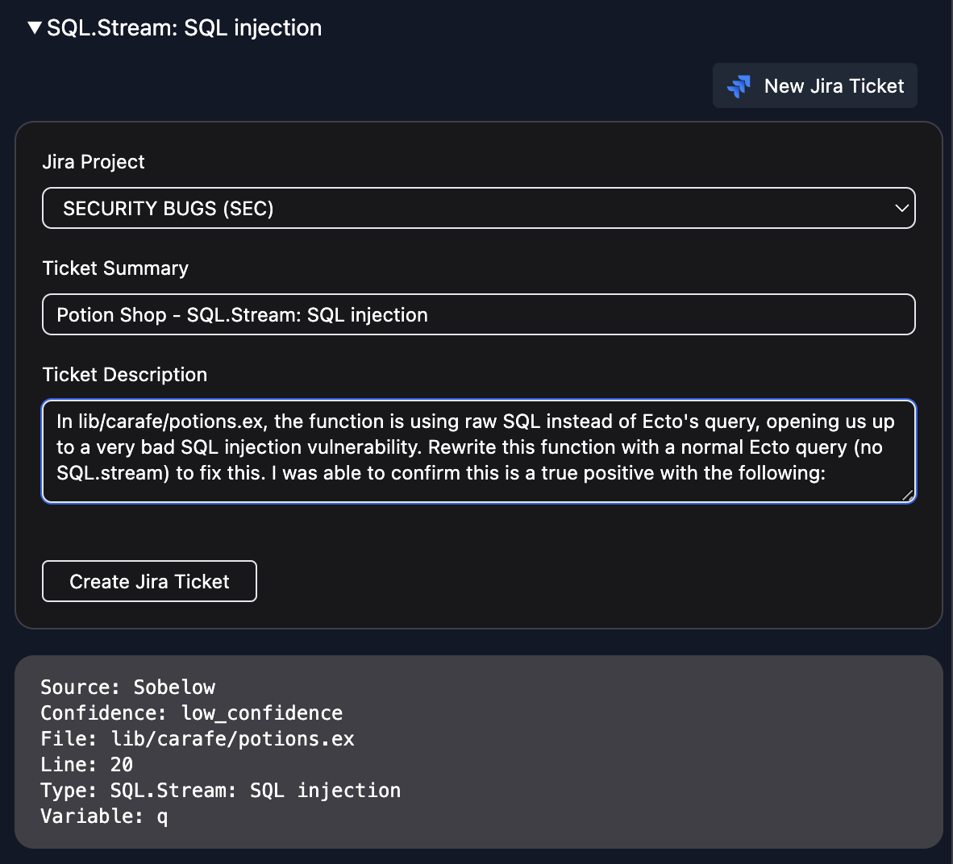Click the 'SQL.Stream: SQL injection' heading text
Image resolution: width=953 pixels, height=864 pixels.
(x=184, y=28)
